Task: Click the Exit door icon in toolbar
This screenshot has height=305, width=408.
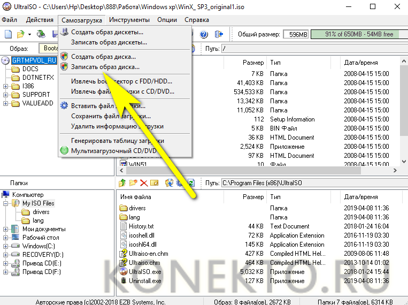Action: click(219, 34)
